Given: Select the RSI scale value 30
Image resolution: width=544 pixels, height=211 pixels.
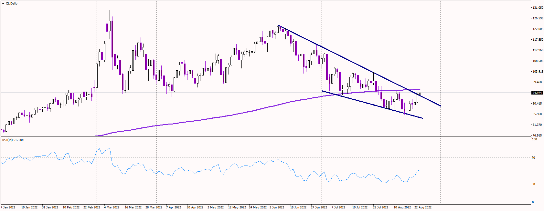Looking at the screenshot, I should (x=534, y=184).
